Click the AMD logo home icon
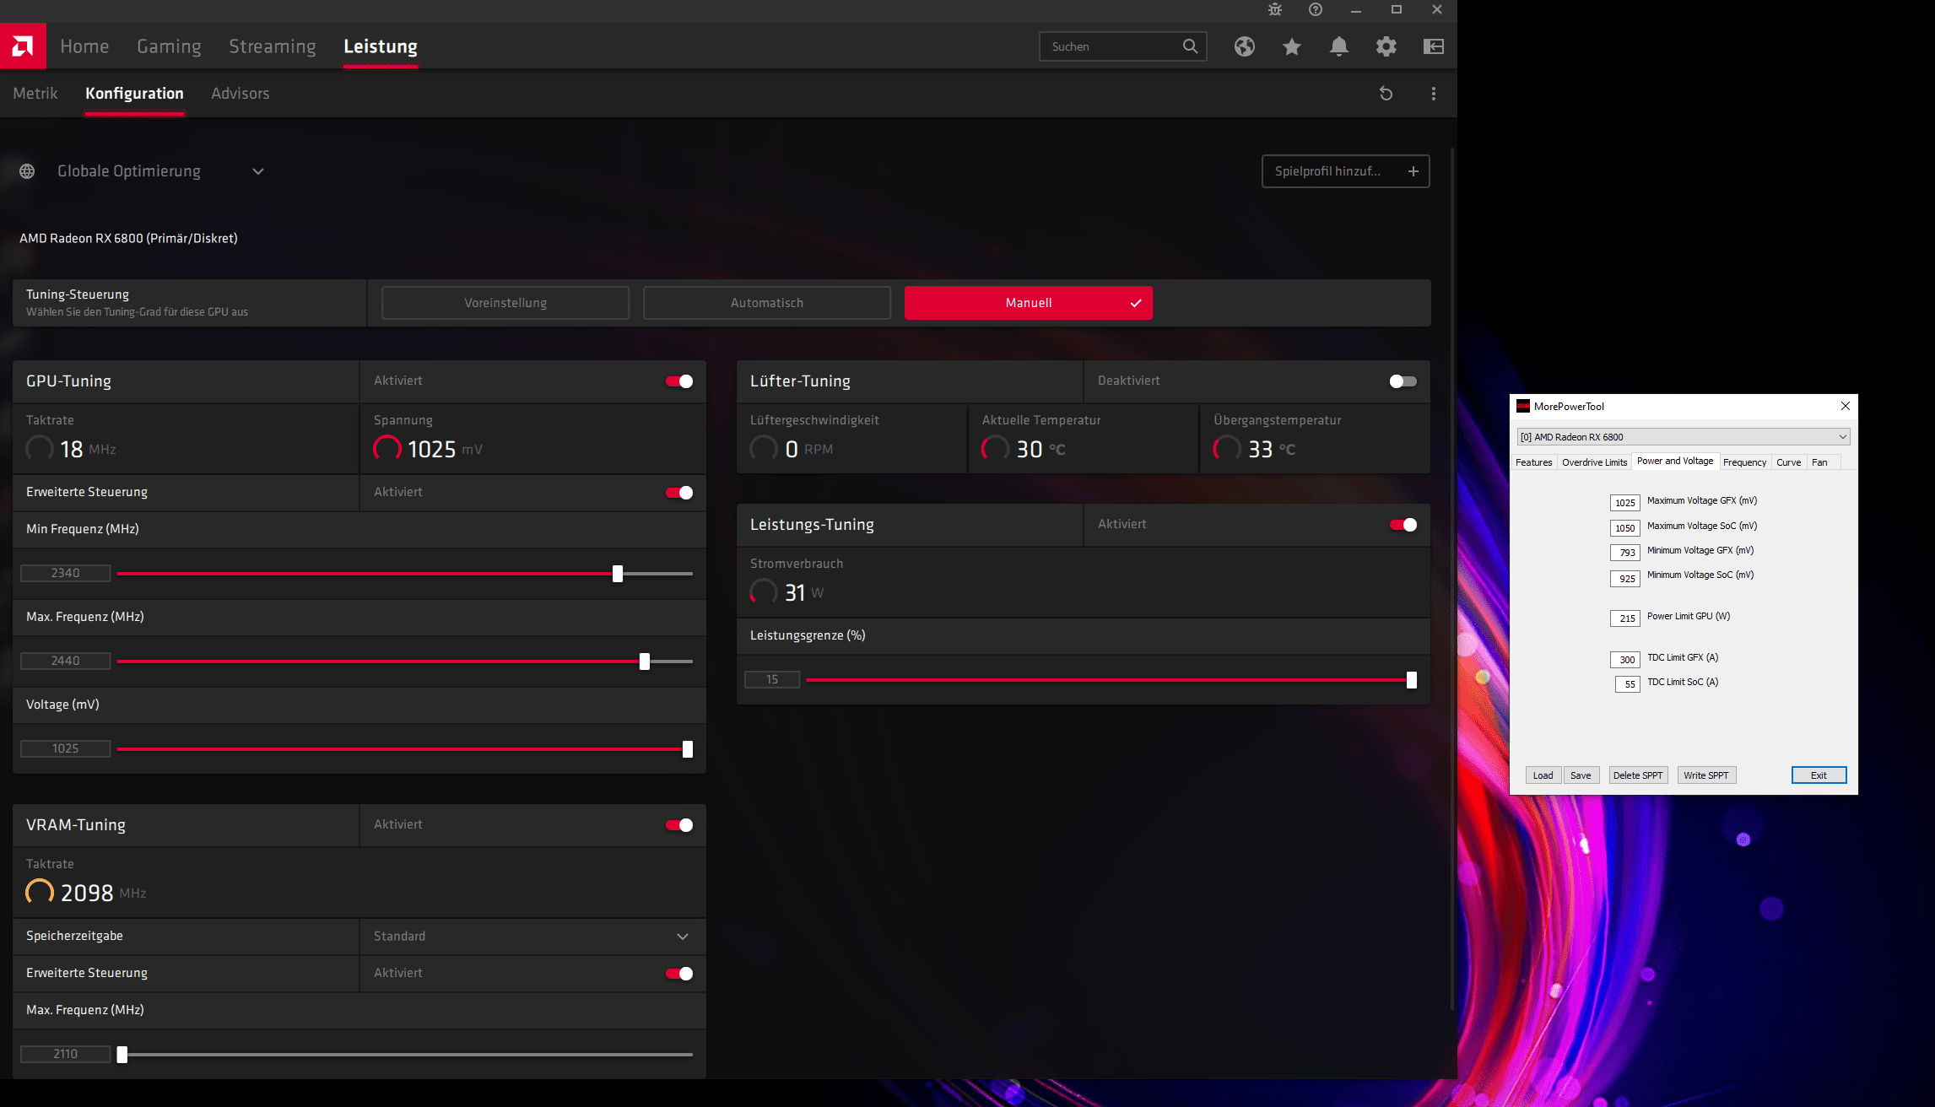Image resolution: width=1935 pixels, height=1107 pixels. 23,46
